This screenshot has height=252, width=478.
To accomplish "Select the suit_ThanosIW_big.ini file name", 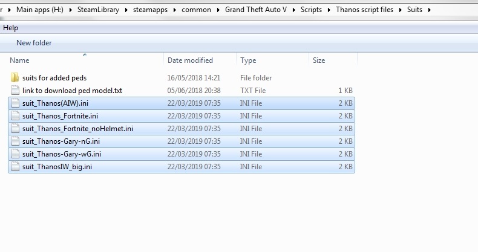I will pos(57,167).
